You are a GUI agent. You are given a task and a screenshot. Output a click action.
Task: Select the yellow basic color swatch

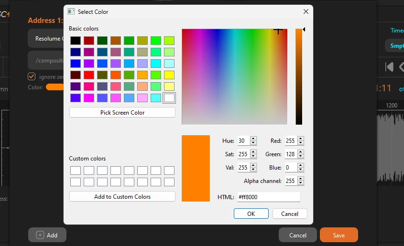click(x=169, y=75)
